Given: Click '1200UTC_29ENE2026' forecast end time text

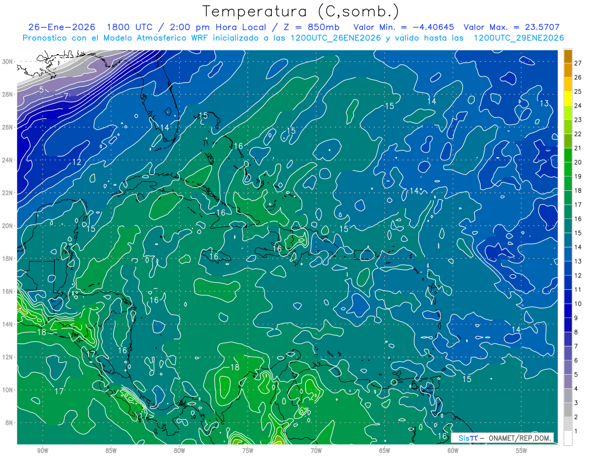Looking at the screenshot, I should (519, 38).
